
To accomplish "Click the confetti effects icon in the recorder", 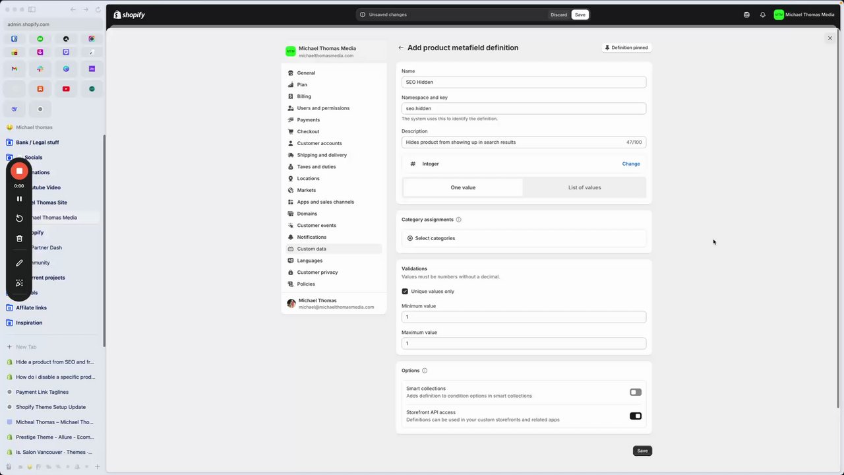I will [19, 282].
